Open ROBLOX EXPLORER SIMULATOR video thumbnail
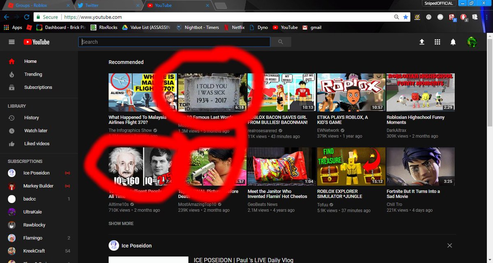The width and height of the screenshot is (493, 263). tap(351, 166)
